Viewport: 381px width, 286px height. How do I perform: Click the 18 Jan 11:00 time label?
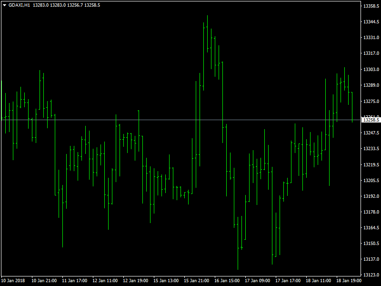(x=318, y=281)
